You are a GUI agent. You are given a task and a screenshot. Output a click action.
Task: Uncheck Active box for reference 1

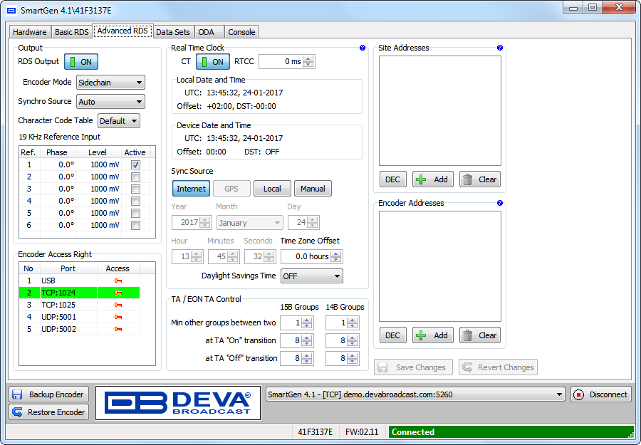pyautogui.click(x=135, y=164)
